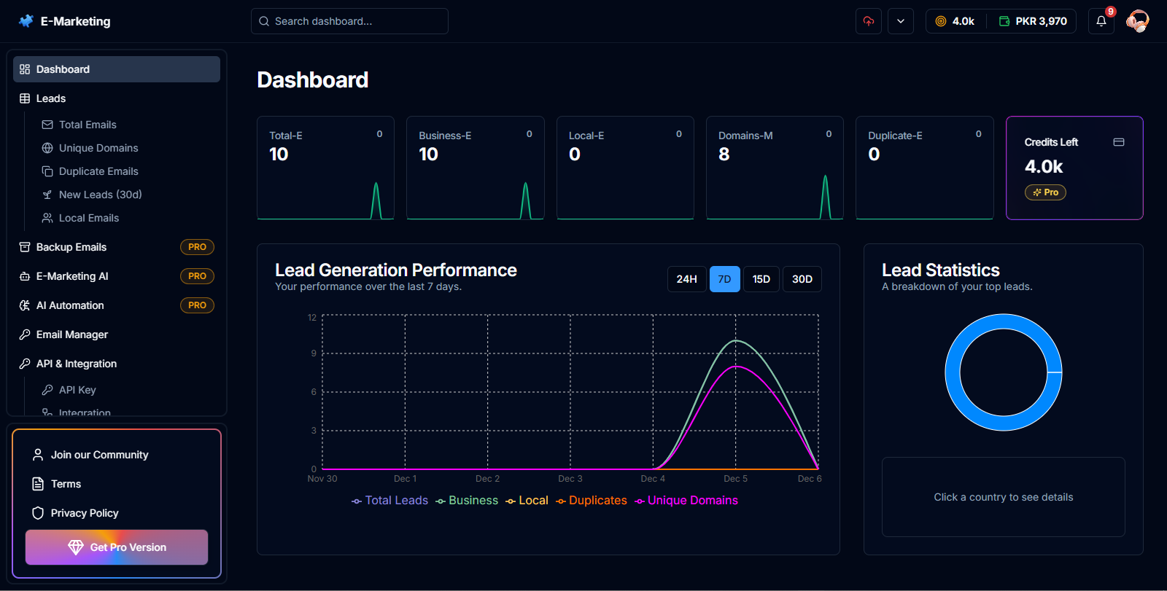Open the Terms link
The width and height of the screenshot is (1167, 591).
(x=66, y=484)
